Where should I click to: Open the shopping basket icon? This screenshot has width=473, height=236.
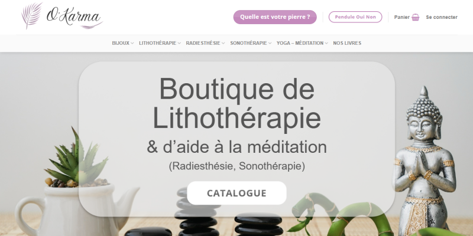click(x=416, y=17)
